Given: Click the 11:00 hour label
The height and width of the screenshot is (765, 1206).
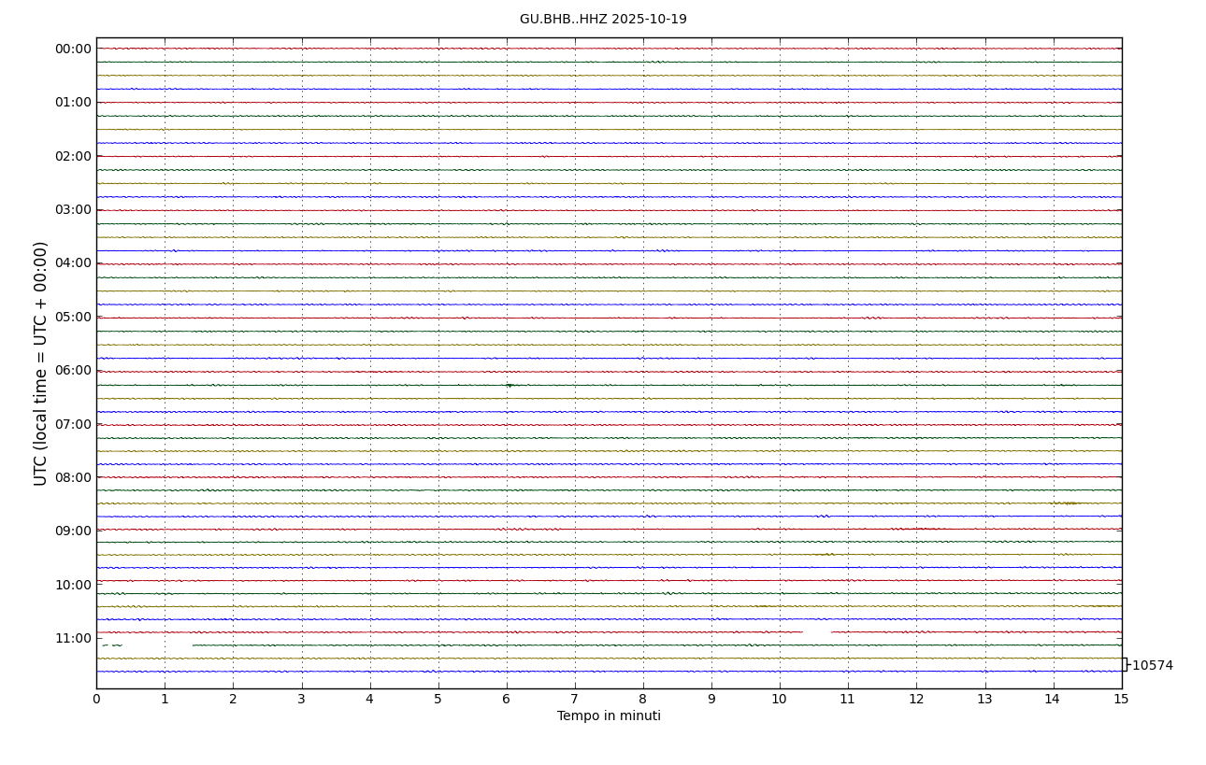Looking at the screenshot, I should tap(73, 638).
